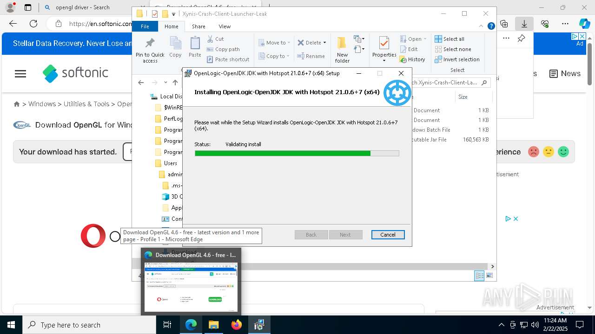Click Invert selection in ribbon
Viewport: 595px width, 334px height.
457,59
